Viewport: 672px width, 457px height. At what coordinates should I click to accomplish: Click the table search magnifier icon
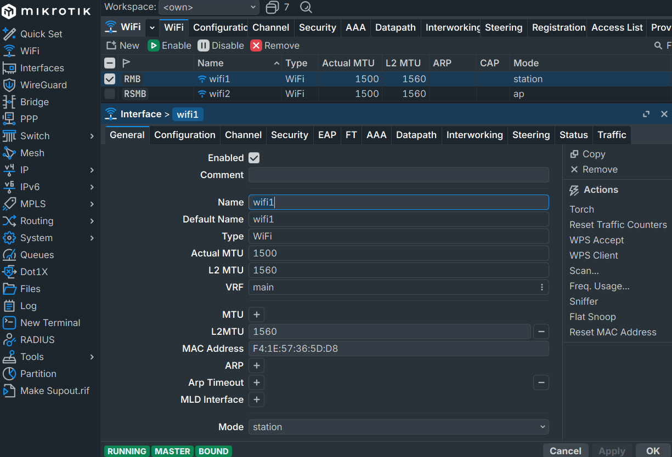(x=658, y=45)
